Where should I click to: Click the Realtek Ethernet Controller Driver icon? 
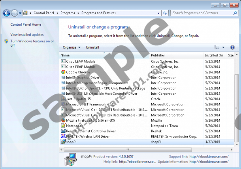(63, 131)
